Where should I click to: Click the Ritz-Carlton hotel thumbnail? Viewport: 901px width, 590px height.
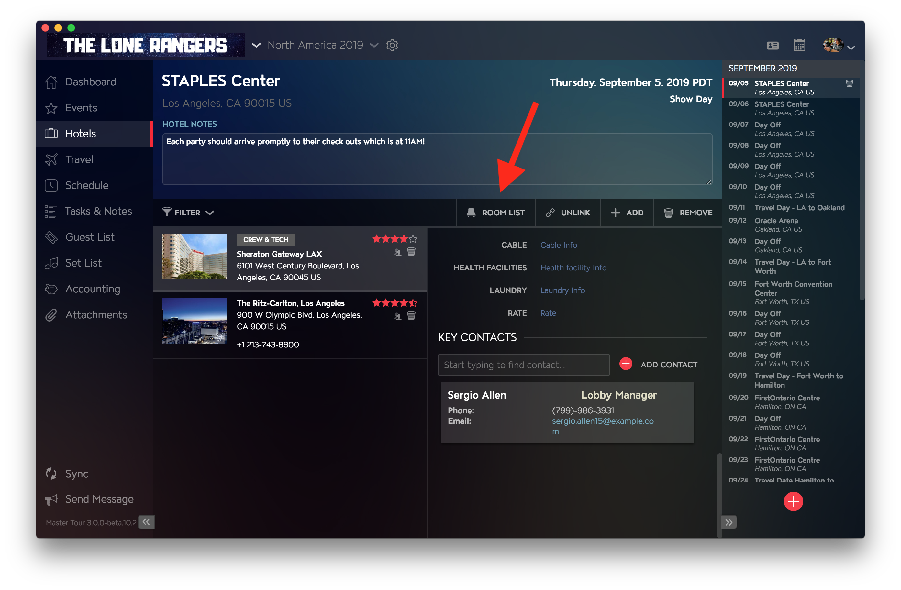click(x=195, y=321)
